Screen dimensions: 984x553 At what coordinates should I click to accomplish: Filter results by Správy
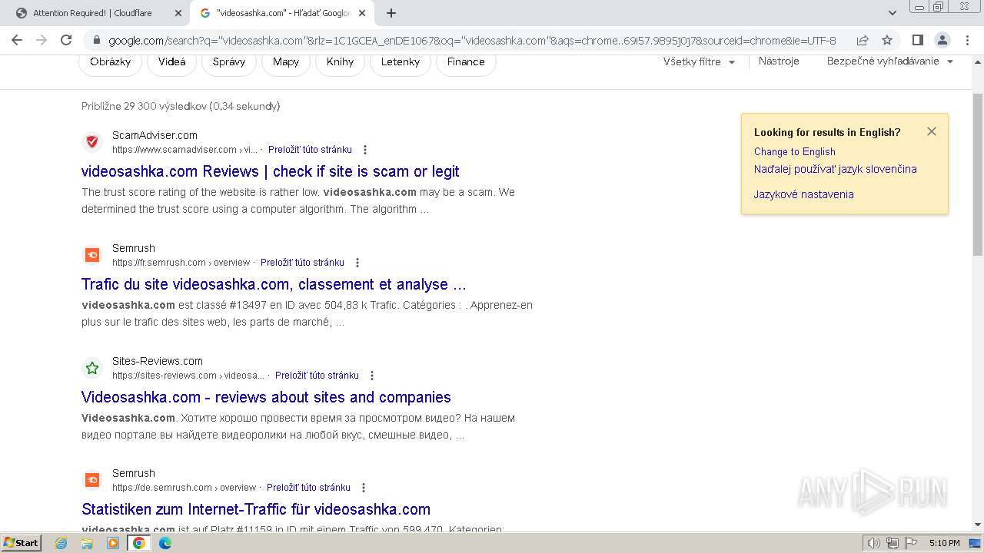point(229,61)
